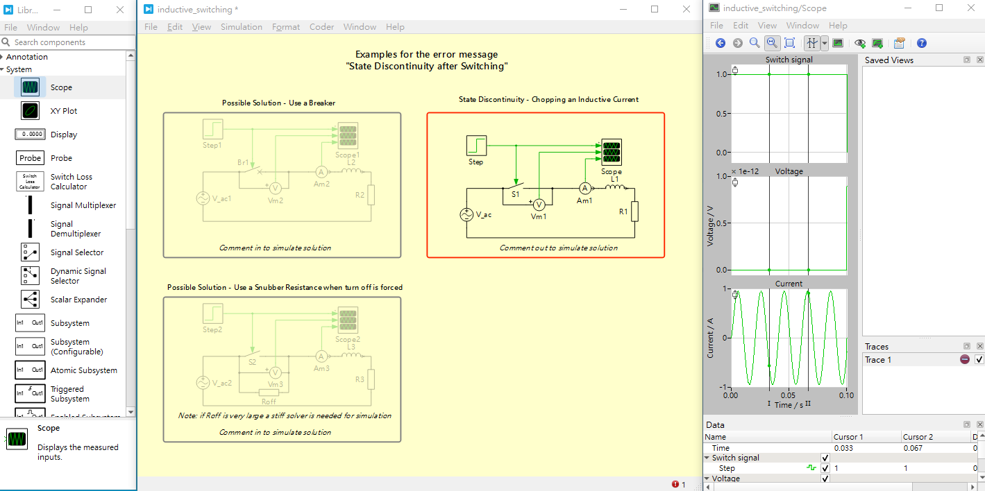Select the Display component icon

click(x=31, y=135)
